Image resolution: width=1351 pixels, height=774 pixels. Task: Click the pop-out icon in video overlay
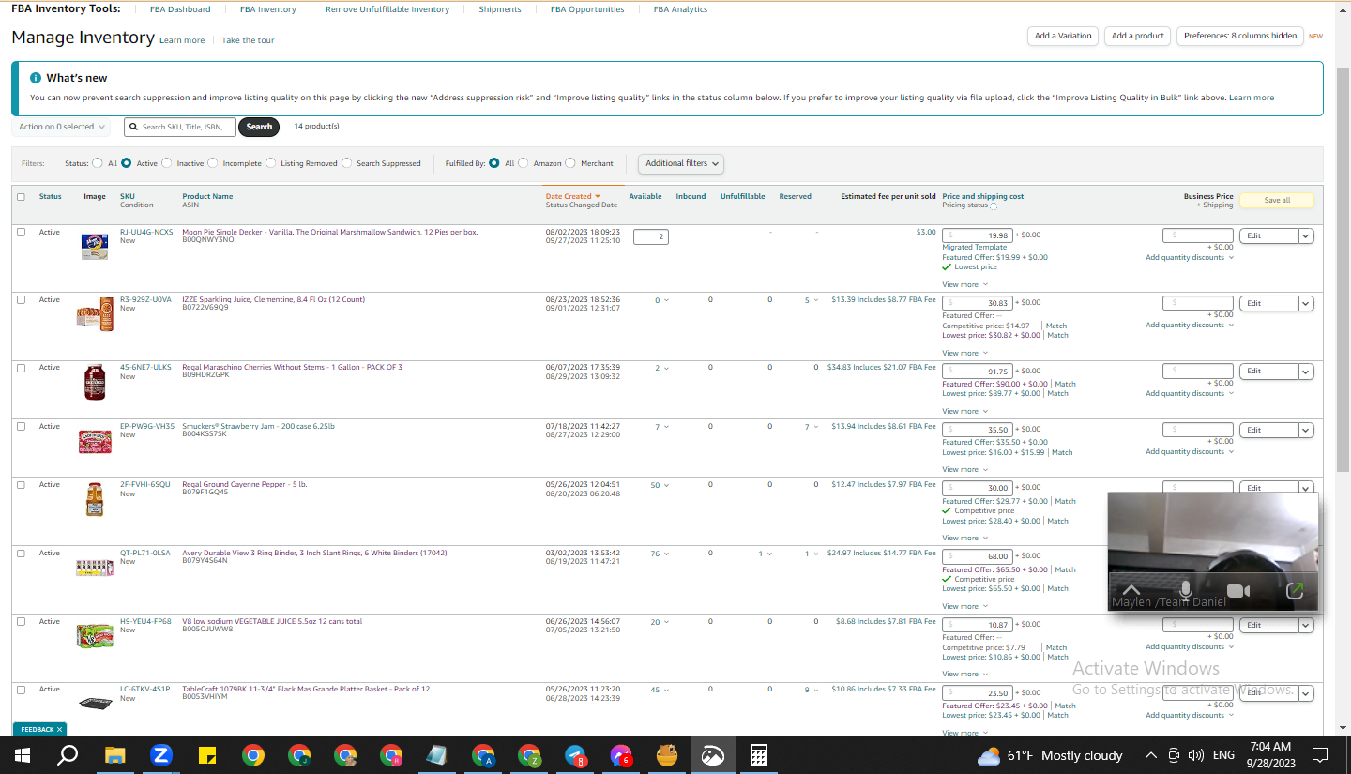point(1295,591)
